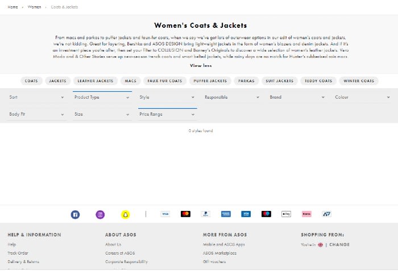Select the FAUX FUR COATS pill

(165, 81)
